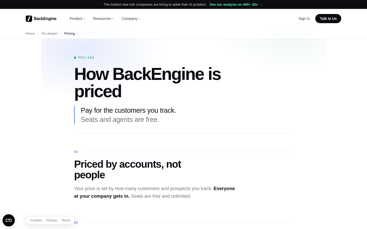Go to Go deeper breadcrumb
Screen dimensions: 367x229
[x=49, y=34]
